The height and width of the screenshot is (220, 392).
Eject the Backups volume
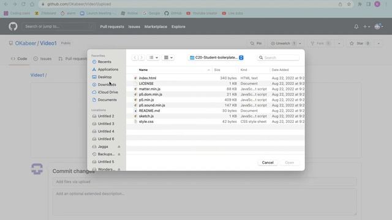pos(119,154)
